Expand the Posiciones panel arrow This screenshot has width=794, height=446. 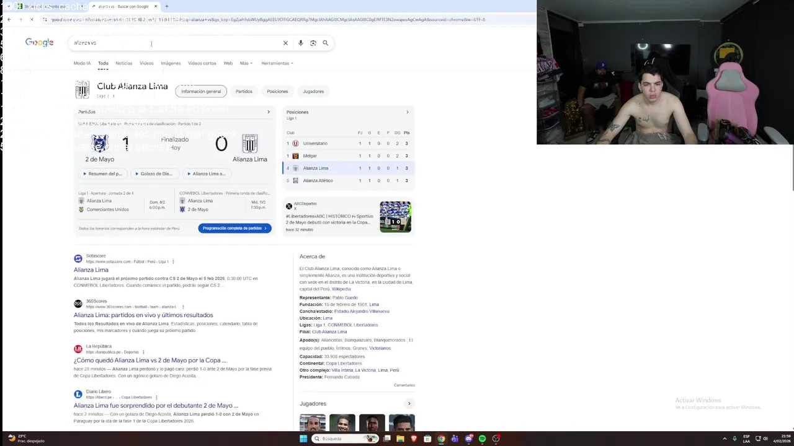coord(408,112)
